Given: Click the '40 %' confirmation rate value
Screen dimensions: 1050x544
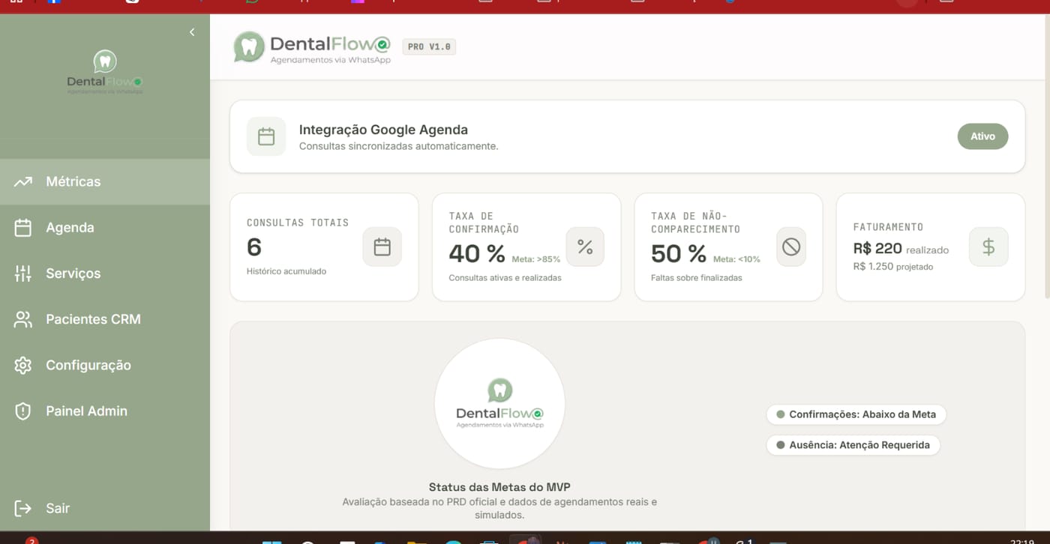Looking at the screenshot, I should coord(477,253).
